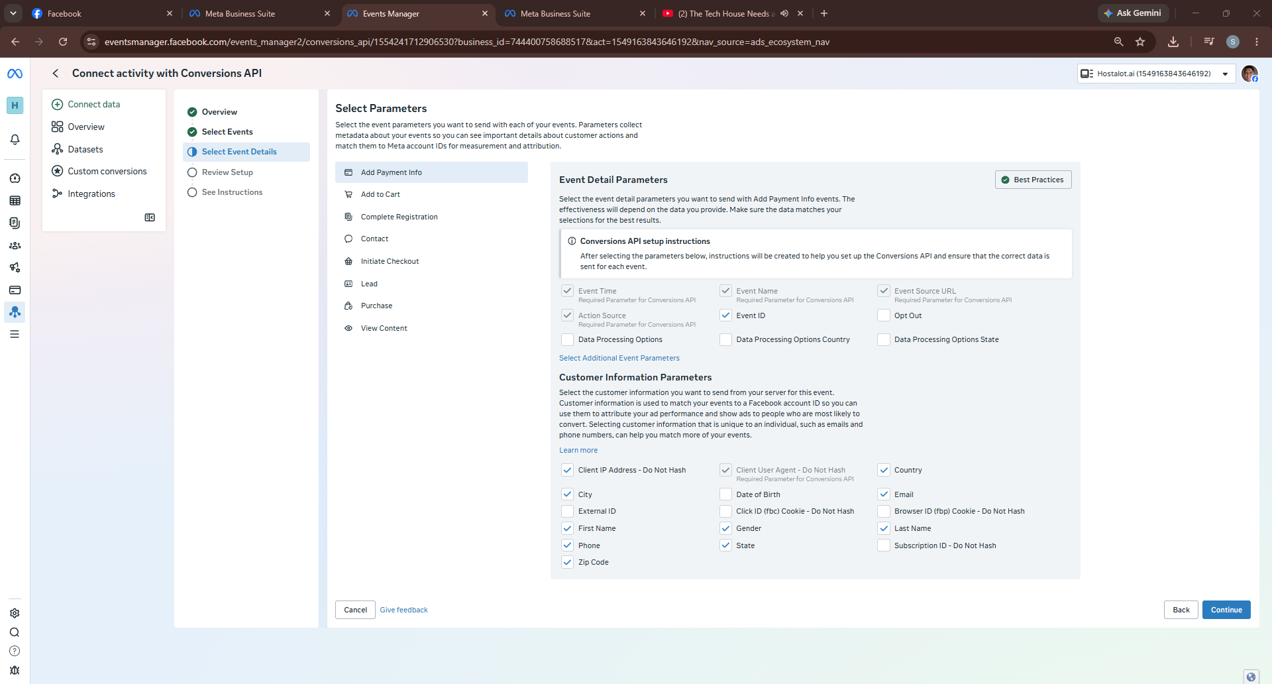Click the user profile avatar in the page header
Image resolution: width=1272 pixels, height=684 pixels.
tap(1249, 74)
